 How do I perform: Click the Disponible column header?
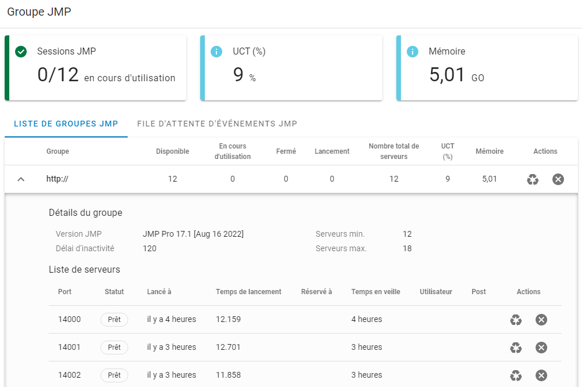172,151
